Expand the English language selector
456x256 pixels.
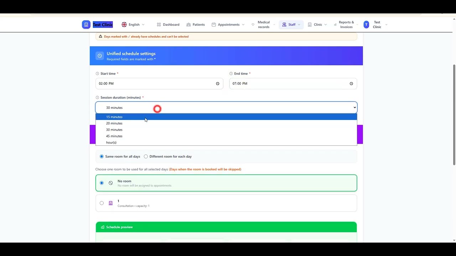(143, 25)
